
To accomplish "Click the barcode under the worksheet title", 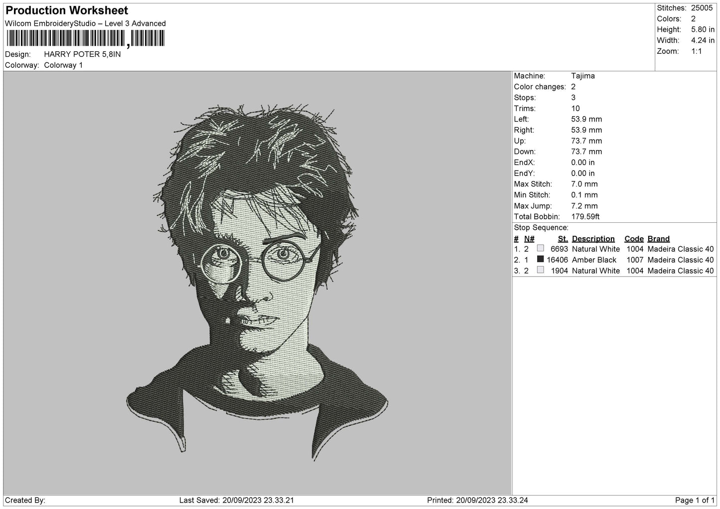I will pos(85,39).
